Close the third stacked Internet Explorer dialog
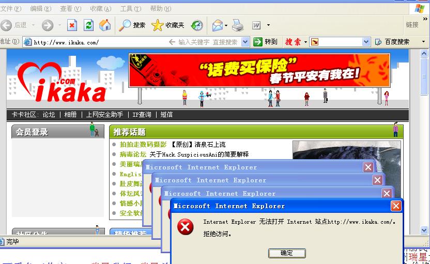This screenshot has width=430, height=264. [x=377, y=180]
